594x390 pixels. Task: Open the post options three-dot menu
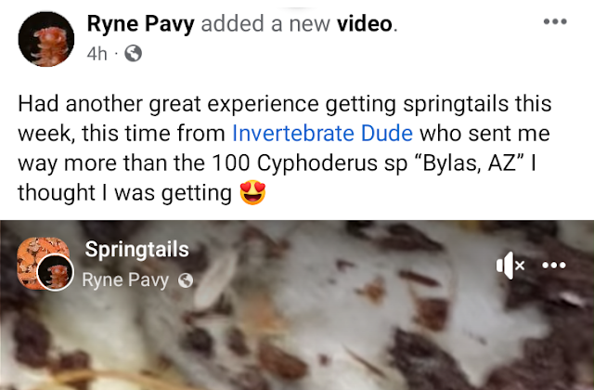coord(555,21)
